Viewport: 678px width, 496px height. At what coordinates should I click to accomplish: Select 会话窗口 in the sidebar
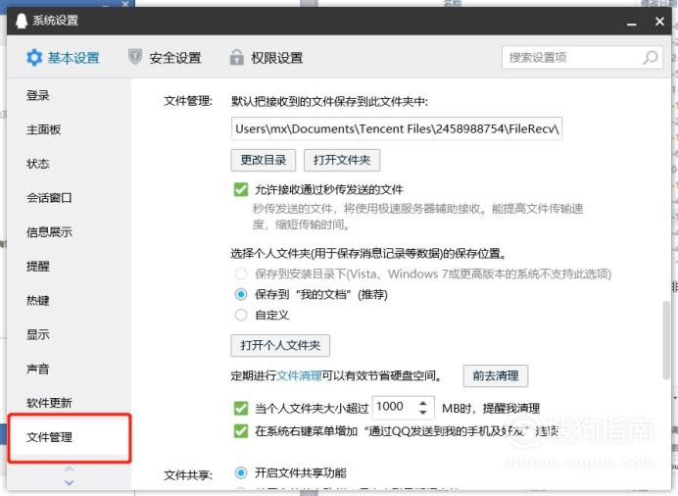tap(49, 198)
